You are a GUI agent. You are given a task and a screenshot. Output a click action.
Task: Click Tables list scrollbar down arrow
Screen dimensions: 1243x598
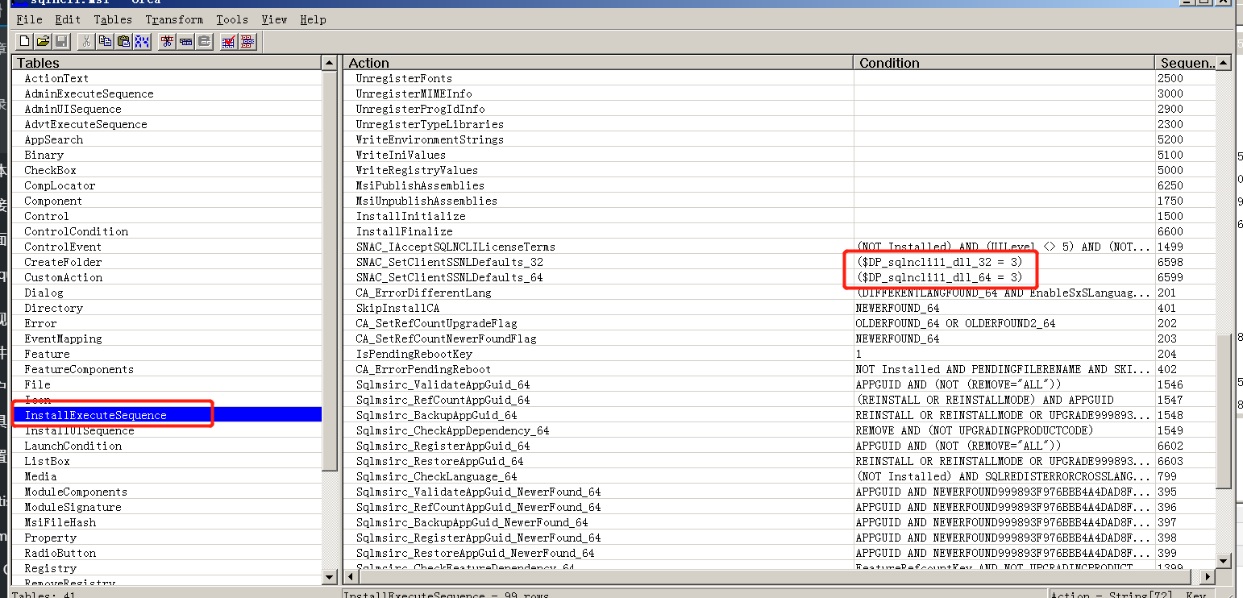329,577
